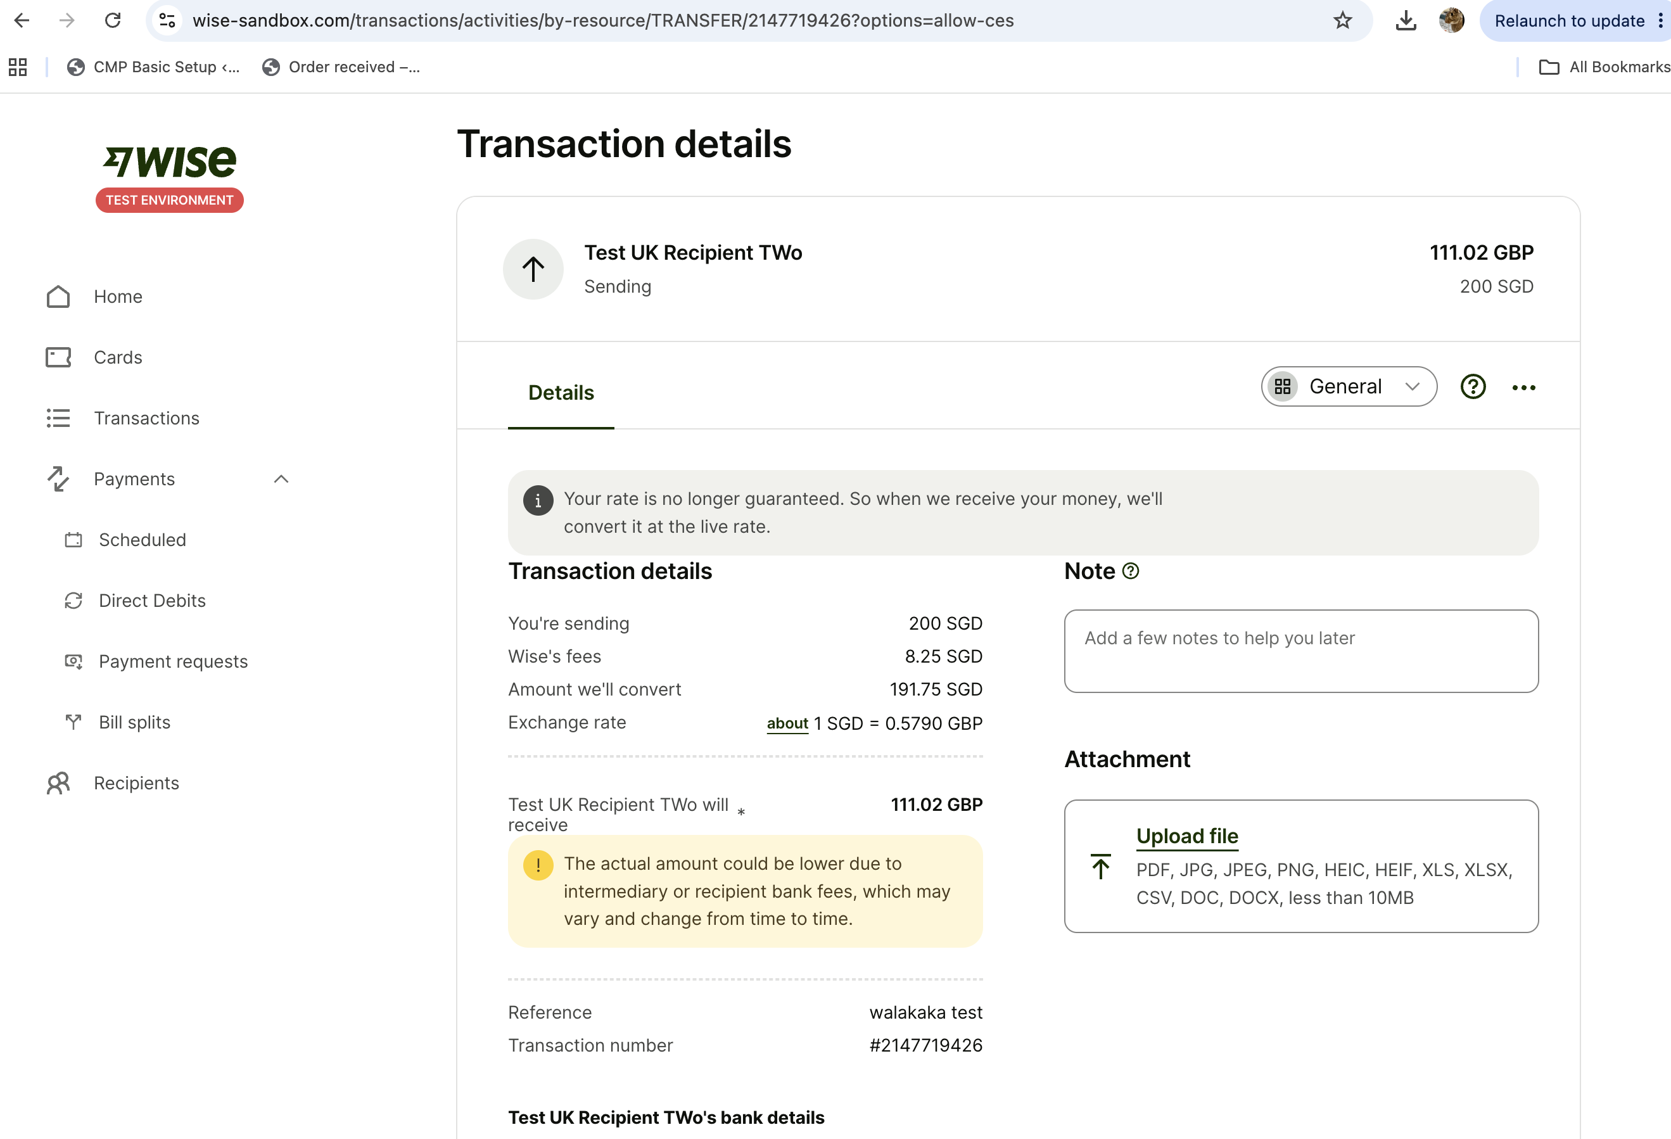
Task: Open site information icon in address bar
Action: coord(167,20)
